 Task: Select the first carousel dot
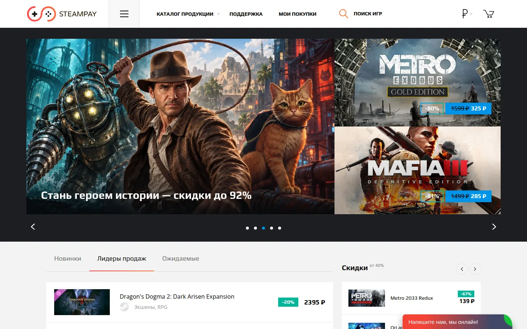click(247, 228)
